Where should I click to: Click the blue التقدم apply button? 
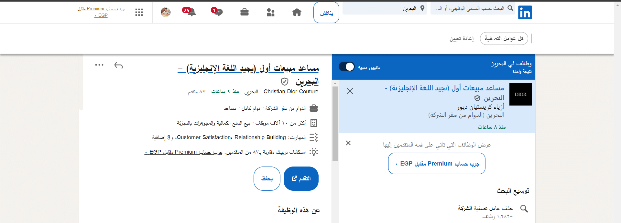301,178
